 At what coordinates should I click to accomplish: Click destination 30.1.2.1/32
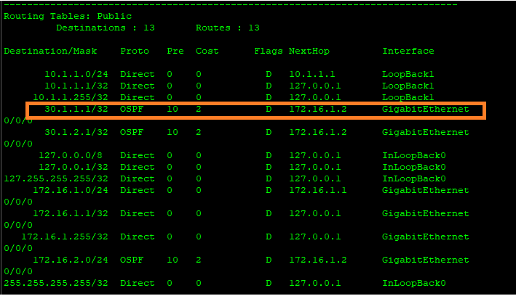tap(76, 133)
